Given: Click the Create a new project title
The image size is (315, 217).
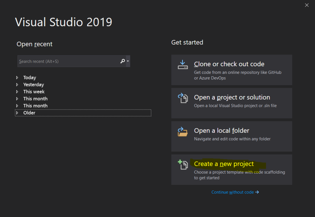Looking at the screenshot, I should coord(224,164).
